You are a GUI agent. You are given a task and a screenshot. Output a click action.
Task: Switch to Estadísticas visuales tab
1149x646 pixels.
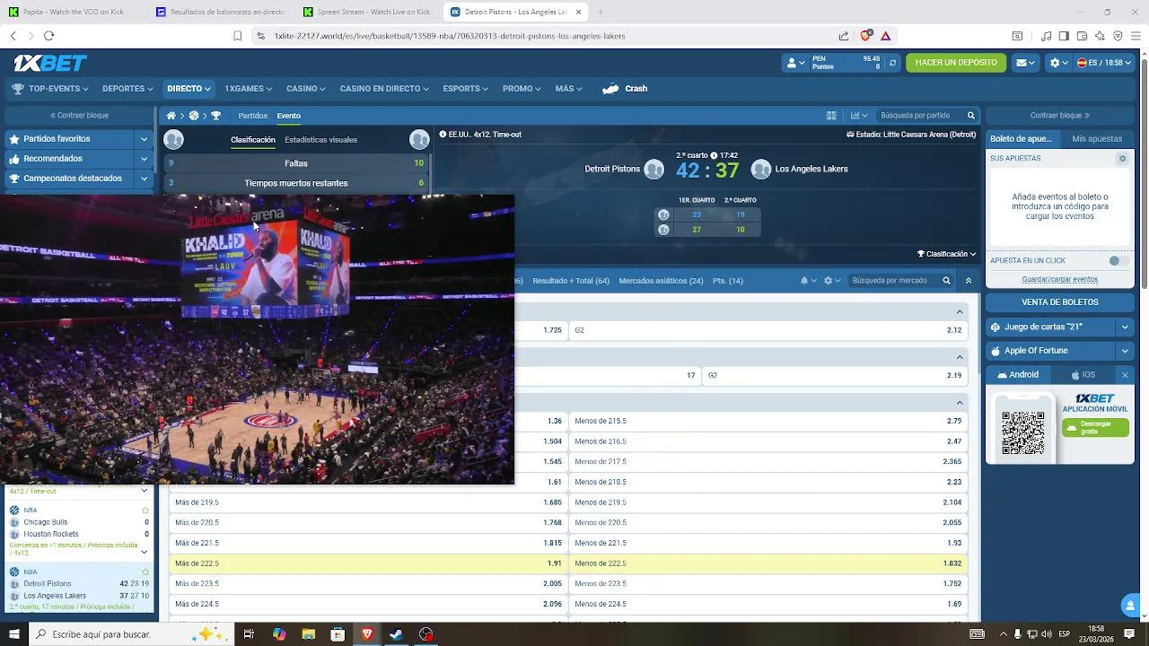[320, 140]
